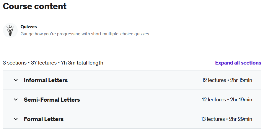264x132 pixels.
Task: Expand the Semi-Formal Letters chevron
Action: click(x=16, y=100)
